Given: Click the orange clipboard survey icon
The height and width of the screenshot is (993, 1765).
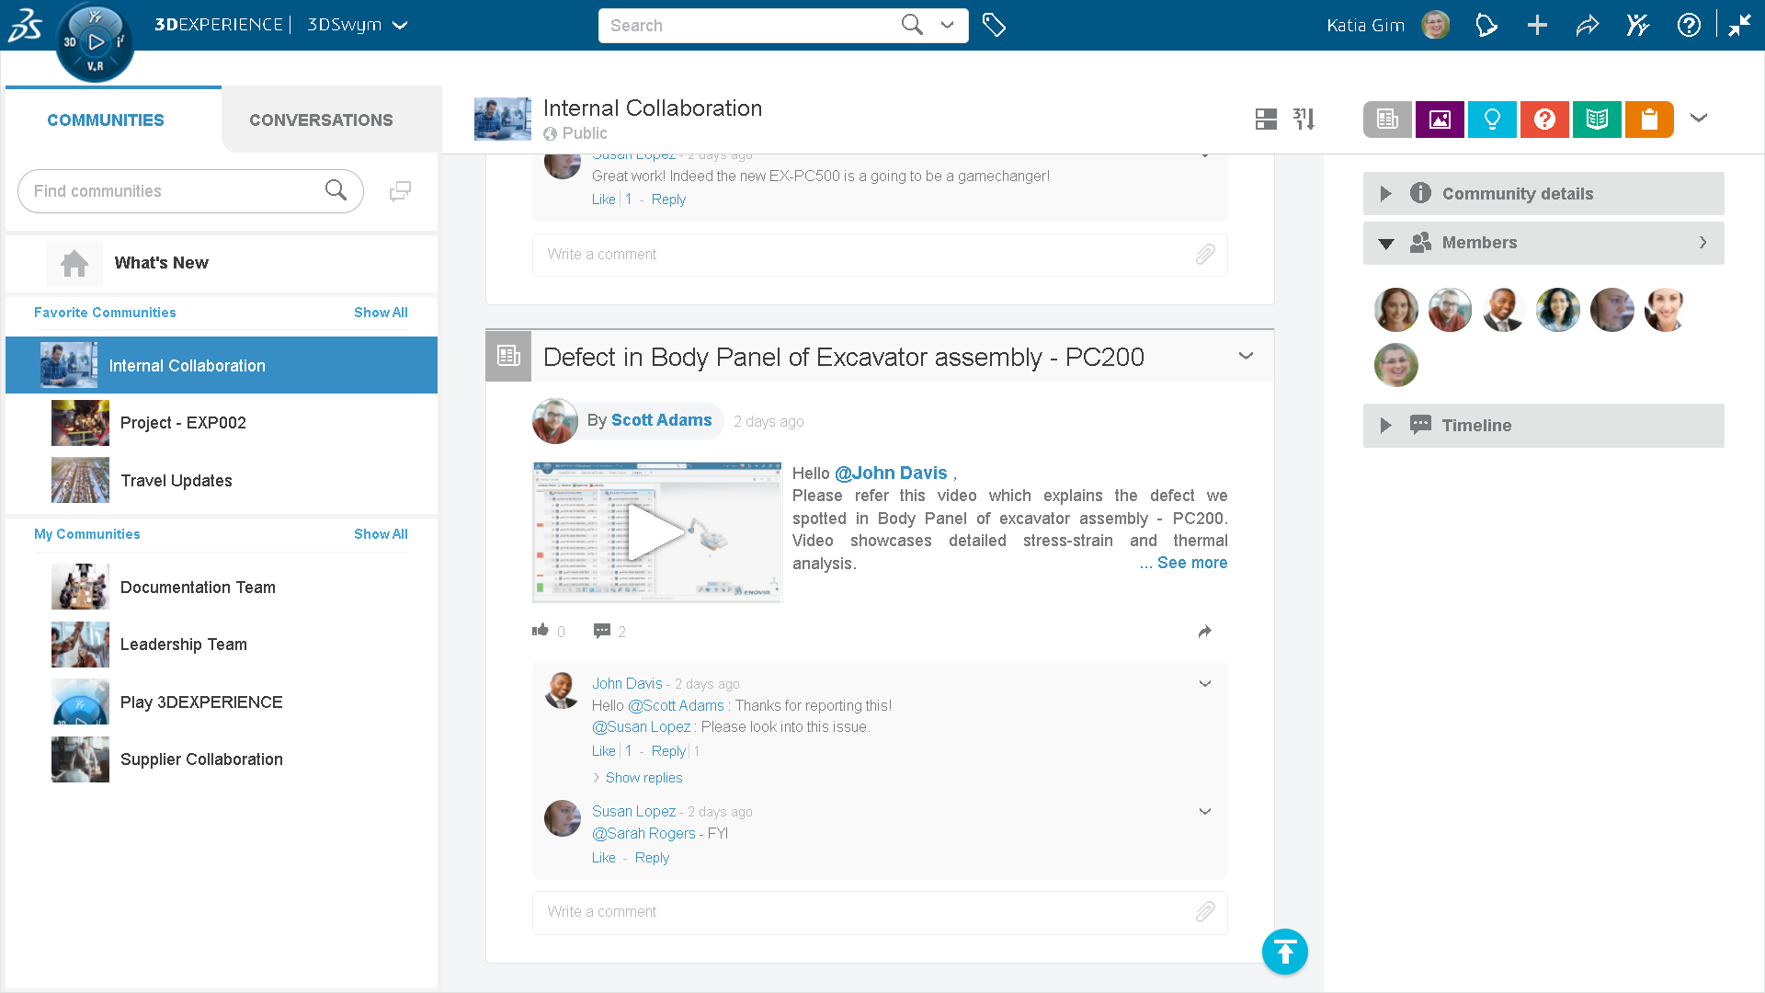Looking at the screenshot, I should point(1649,120).
